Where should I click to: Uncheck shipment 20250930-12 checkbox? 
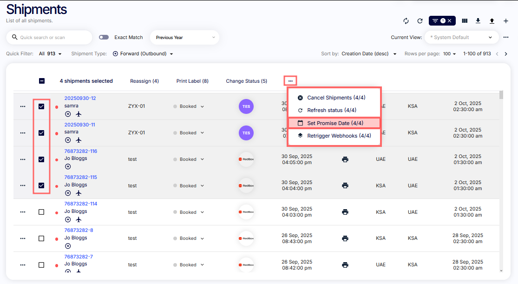pyautogui.click(x=41, y=106)
